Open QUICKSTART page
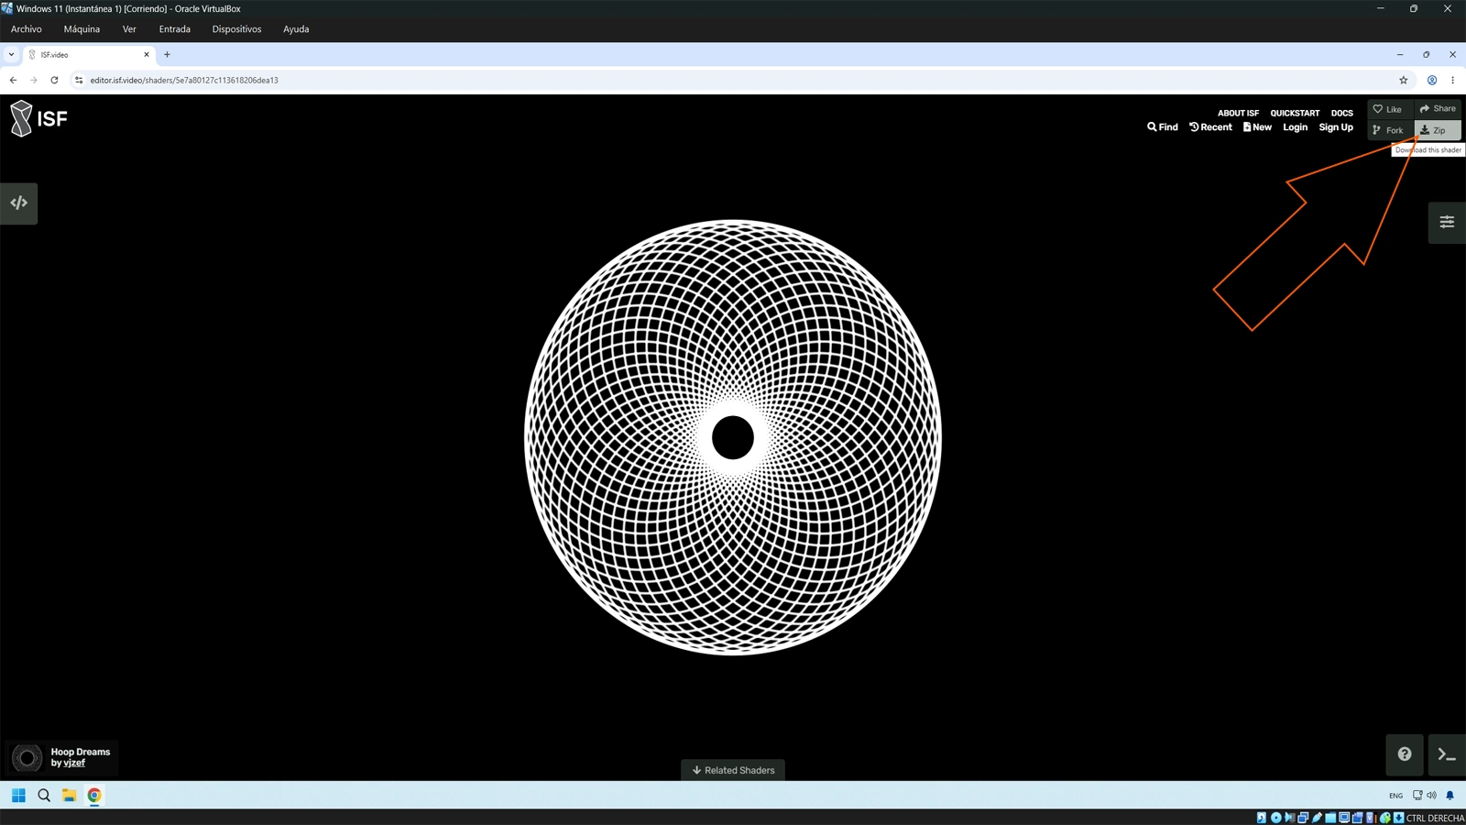Screen dimensions: 1466x825 click(1295, 114)
